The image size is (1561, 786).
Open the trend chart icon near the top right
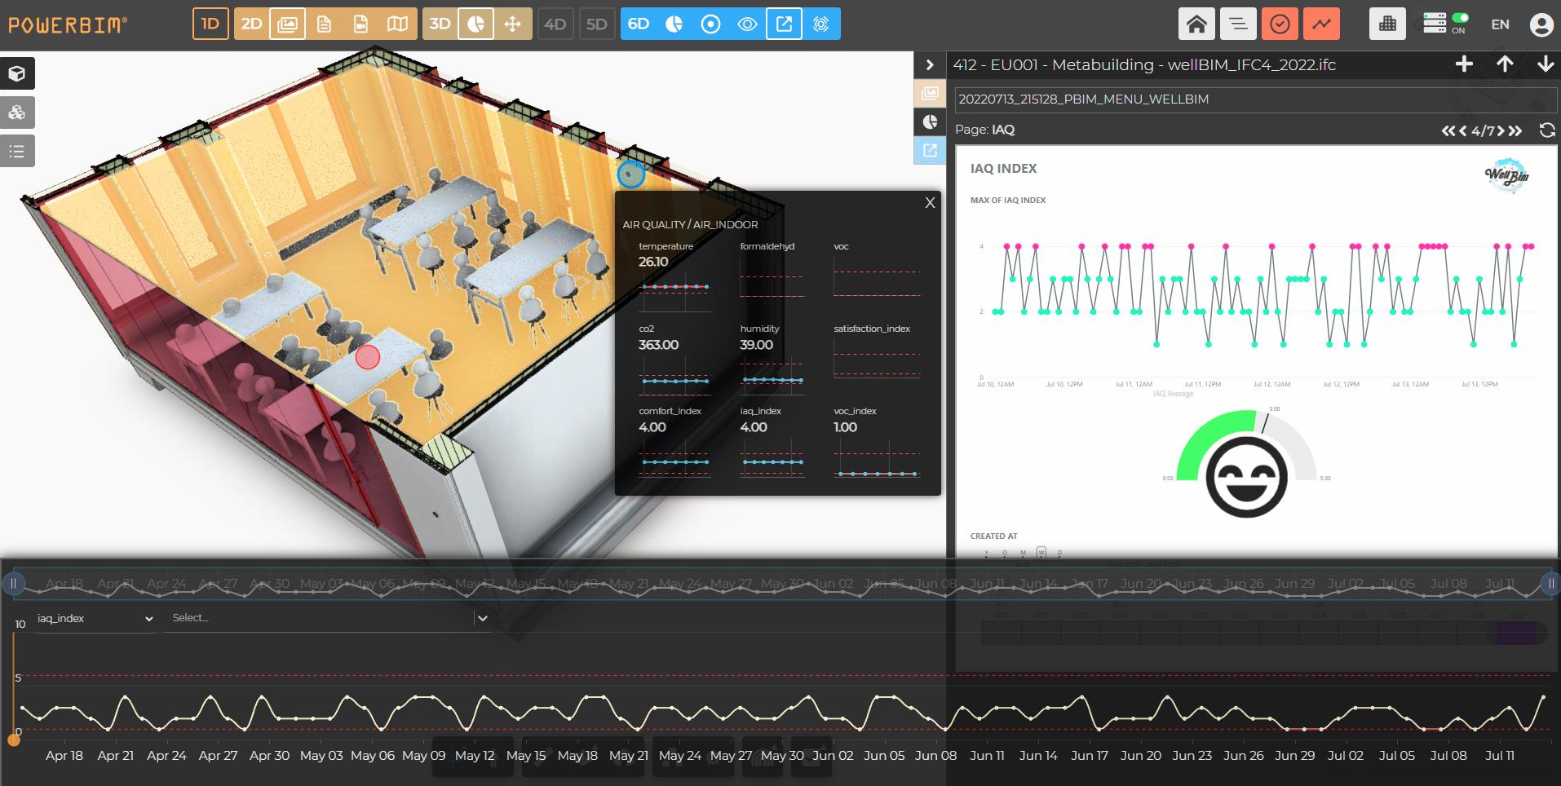pos(1320,24)
